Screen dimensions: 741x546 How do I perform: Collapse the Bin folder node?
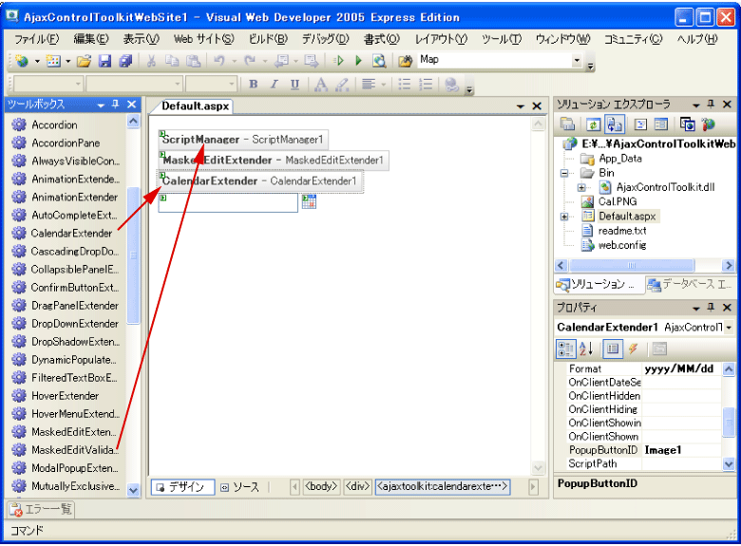coord(564,174)
